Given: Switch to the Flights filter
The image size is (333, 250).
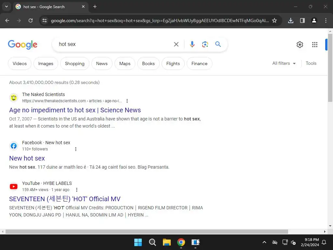Looking at the screenshot, I should (173, 63).
